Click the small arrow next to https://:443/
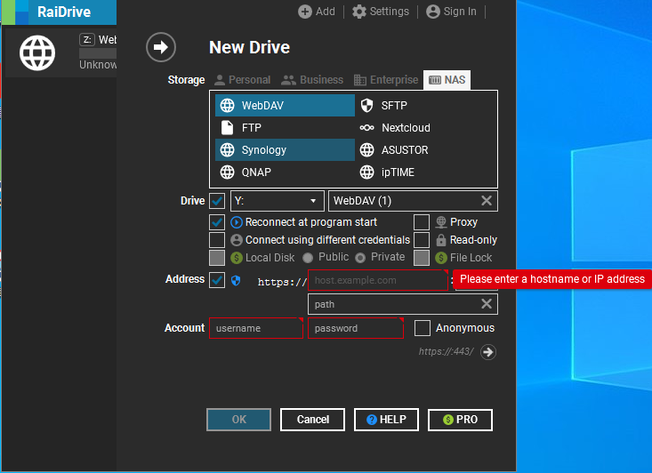The width and height of the screenshot is (652, 473). 487,352
